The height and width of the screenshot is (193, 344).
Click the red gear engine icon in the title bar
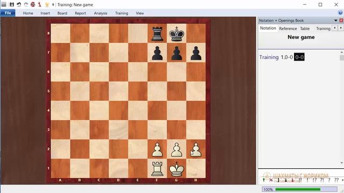pos(33,4)
